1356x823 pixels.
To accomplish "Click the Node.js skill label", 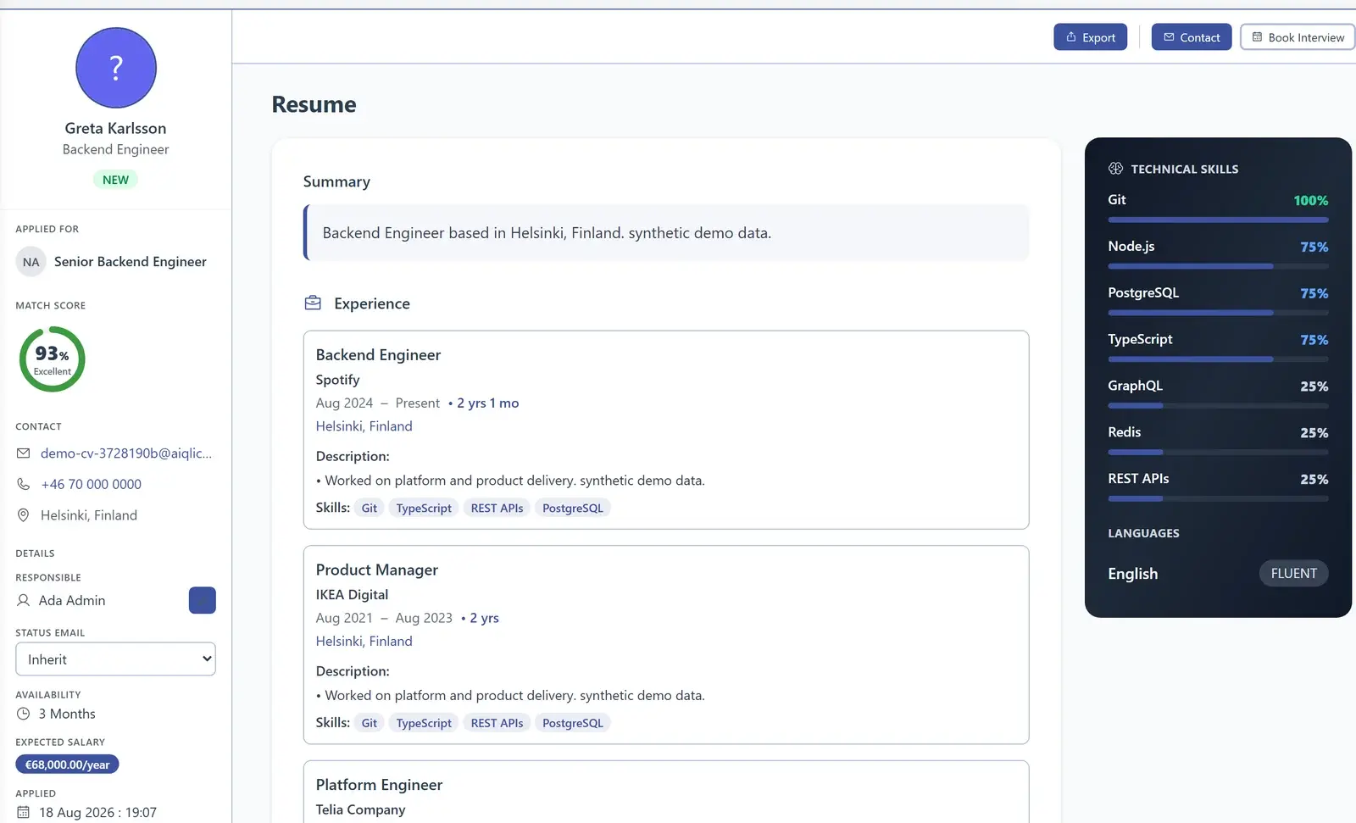I will click(x=1131, y=247).
